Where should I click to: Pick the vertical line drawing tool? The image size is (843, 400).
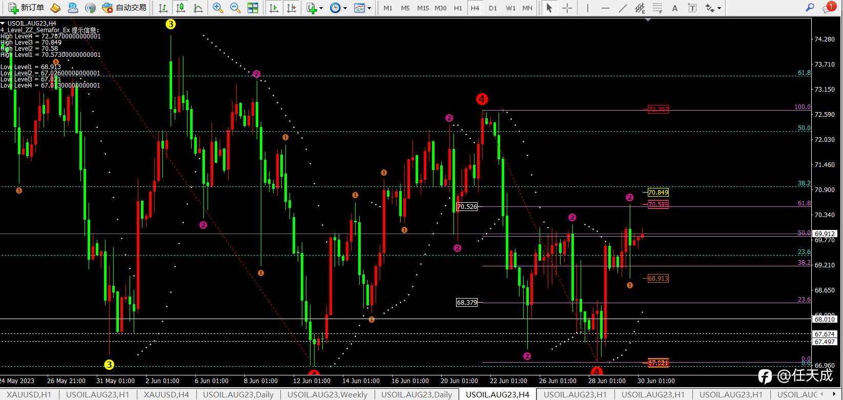(587, 8)
